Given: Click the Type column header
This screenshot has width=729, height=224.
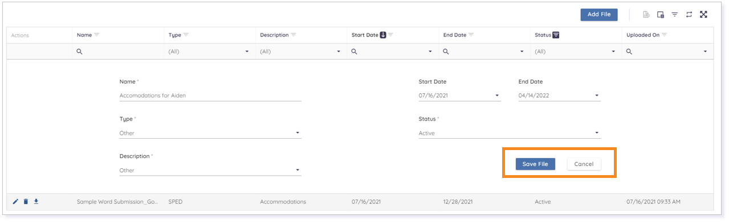Looking at the screenshot, I should click(209, 35).
